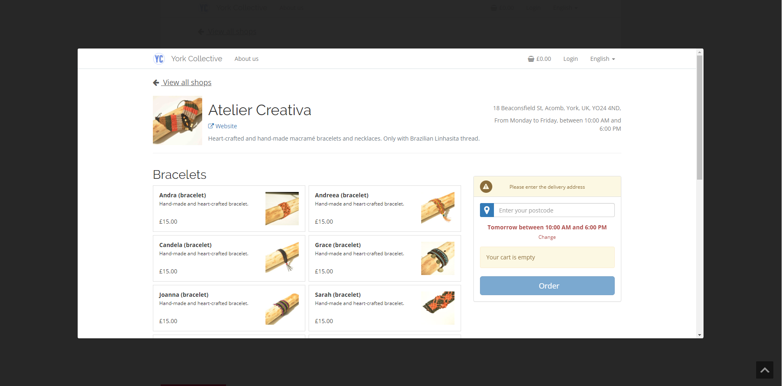The width and height of the screenshot is (782, 386).
Task: Click the blue Order button
Action: [x=547, y=286]
